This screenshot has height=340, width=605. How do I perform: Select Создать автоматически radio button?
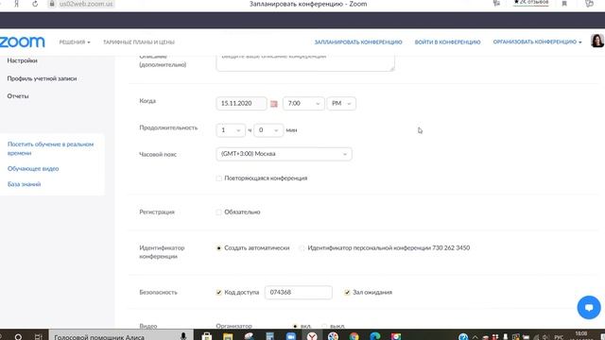pos(218,248)
